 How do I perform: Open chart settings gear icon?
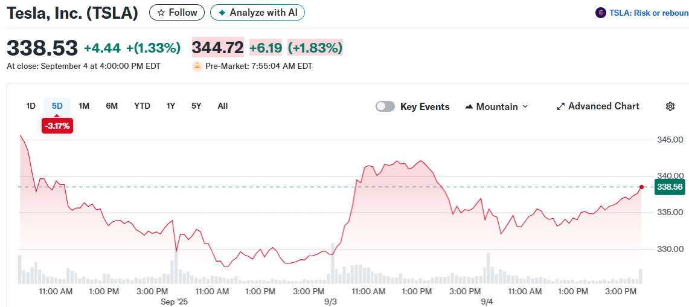(x=670, y=106)
